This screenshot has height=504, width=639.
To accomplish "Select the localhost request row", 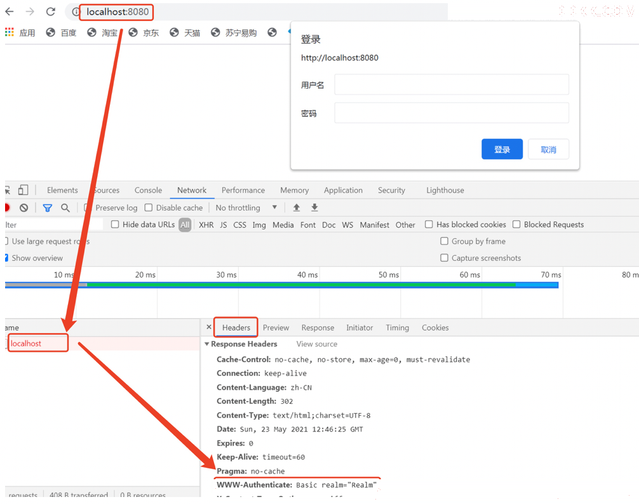I will [x=102, y=343].
